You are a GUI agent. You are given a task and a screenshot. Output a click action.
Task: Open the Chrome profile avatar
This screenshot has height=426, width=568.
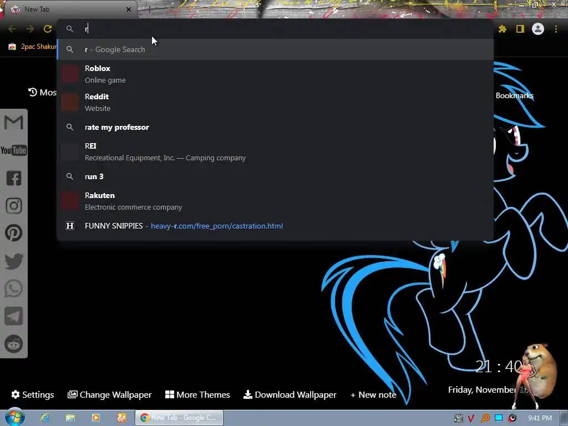pyautogui.click(x=538, y=29)
